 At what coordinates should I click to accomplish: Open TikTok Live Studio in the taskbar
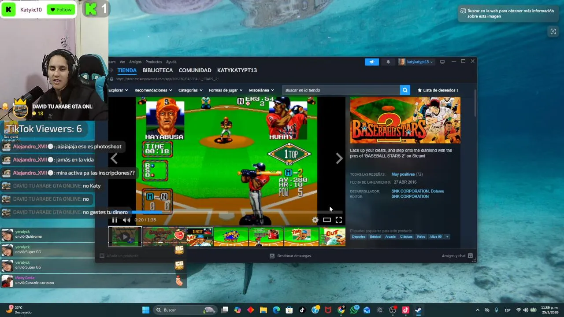pyautogui.click(x=405, y=310)
